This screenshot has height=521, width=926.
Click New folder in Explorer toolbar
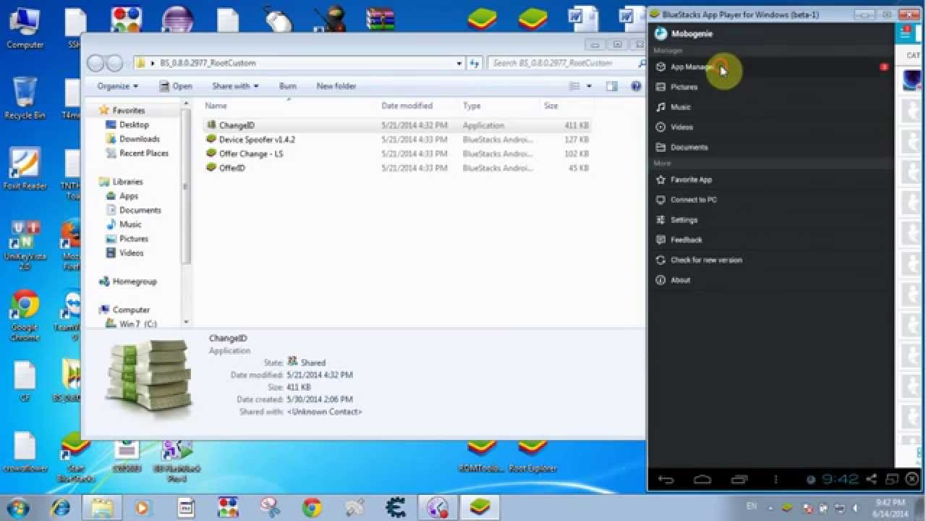(x=336, y=86)
